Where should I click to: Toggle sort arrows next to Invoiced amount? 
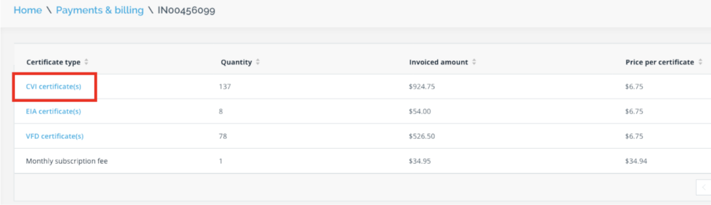[474, 62]
